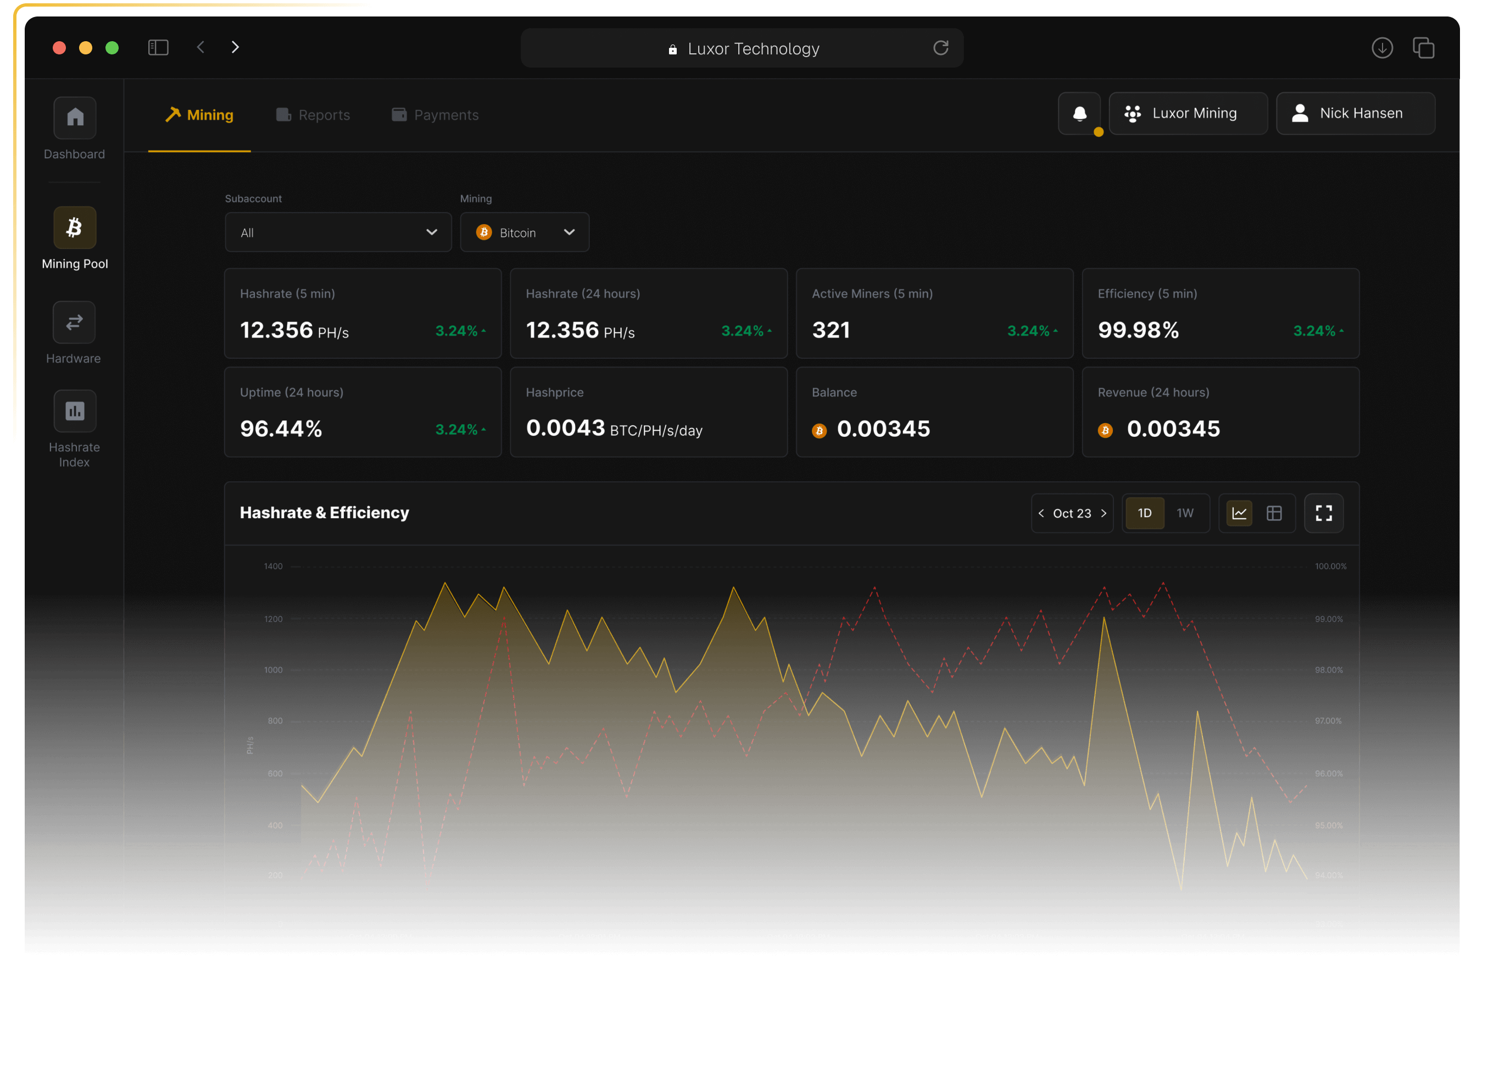Reload the page with the refresh icon
The width and height of the screenshot is (1488, 1088).
[941, 47]
